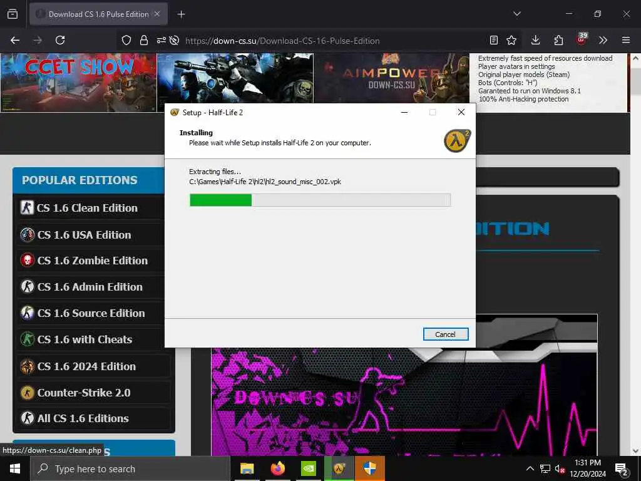Click the CCET SHOW banner
Viewport: 641px width, 481px height.
(78, 82)
